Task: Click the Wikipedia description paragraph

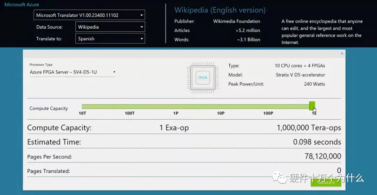Action: point(322,32)
